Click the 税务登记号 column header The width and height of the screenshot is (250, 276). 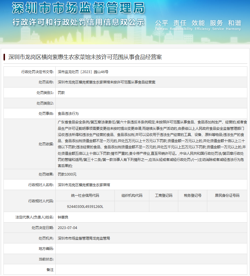click(x=193, y=196)
